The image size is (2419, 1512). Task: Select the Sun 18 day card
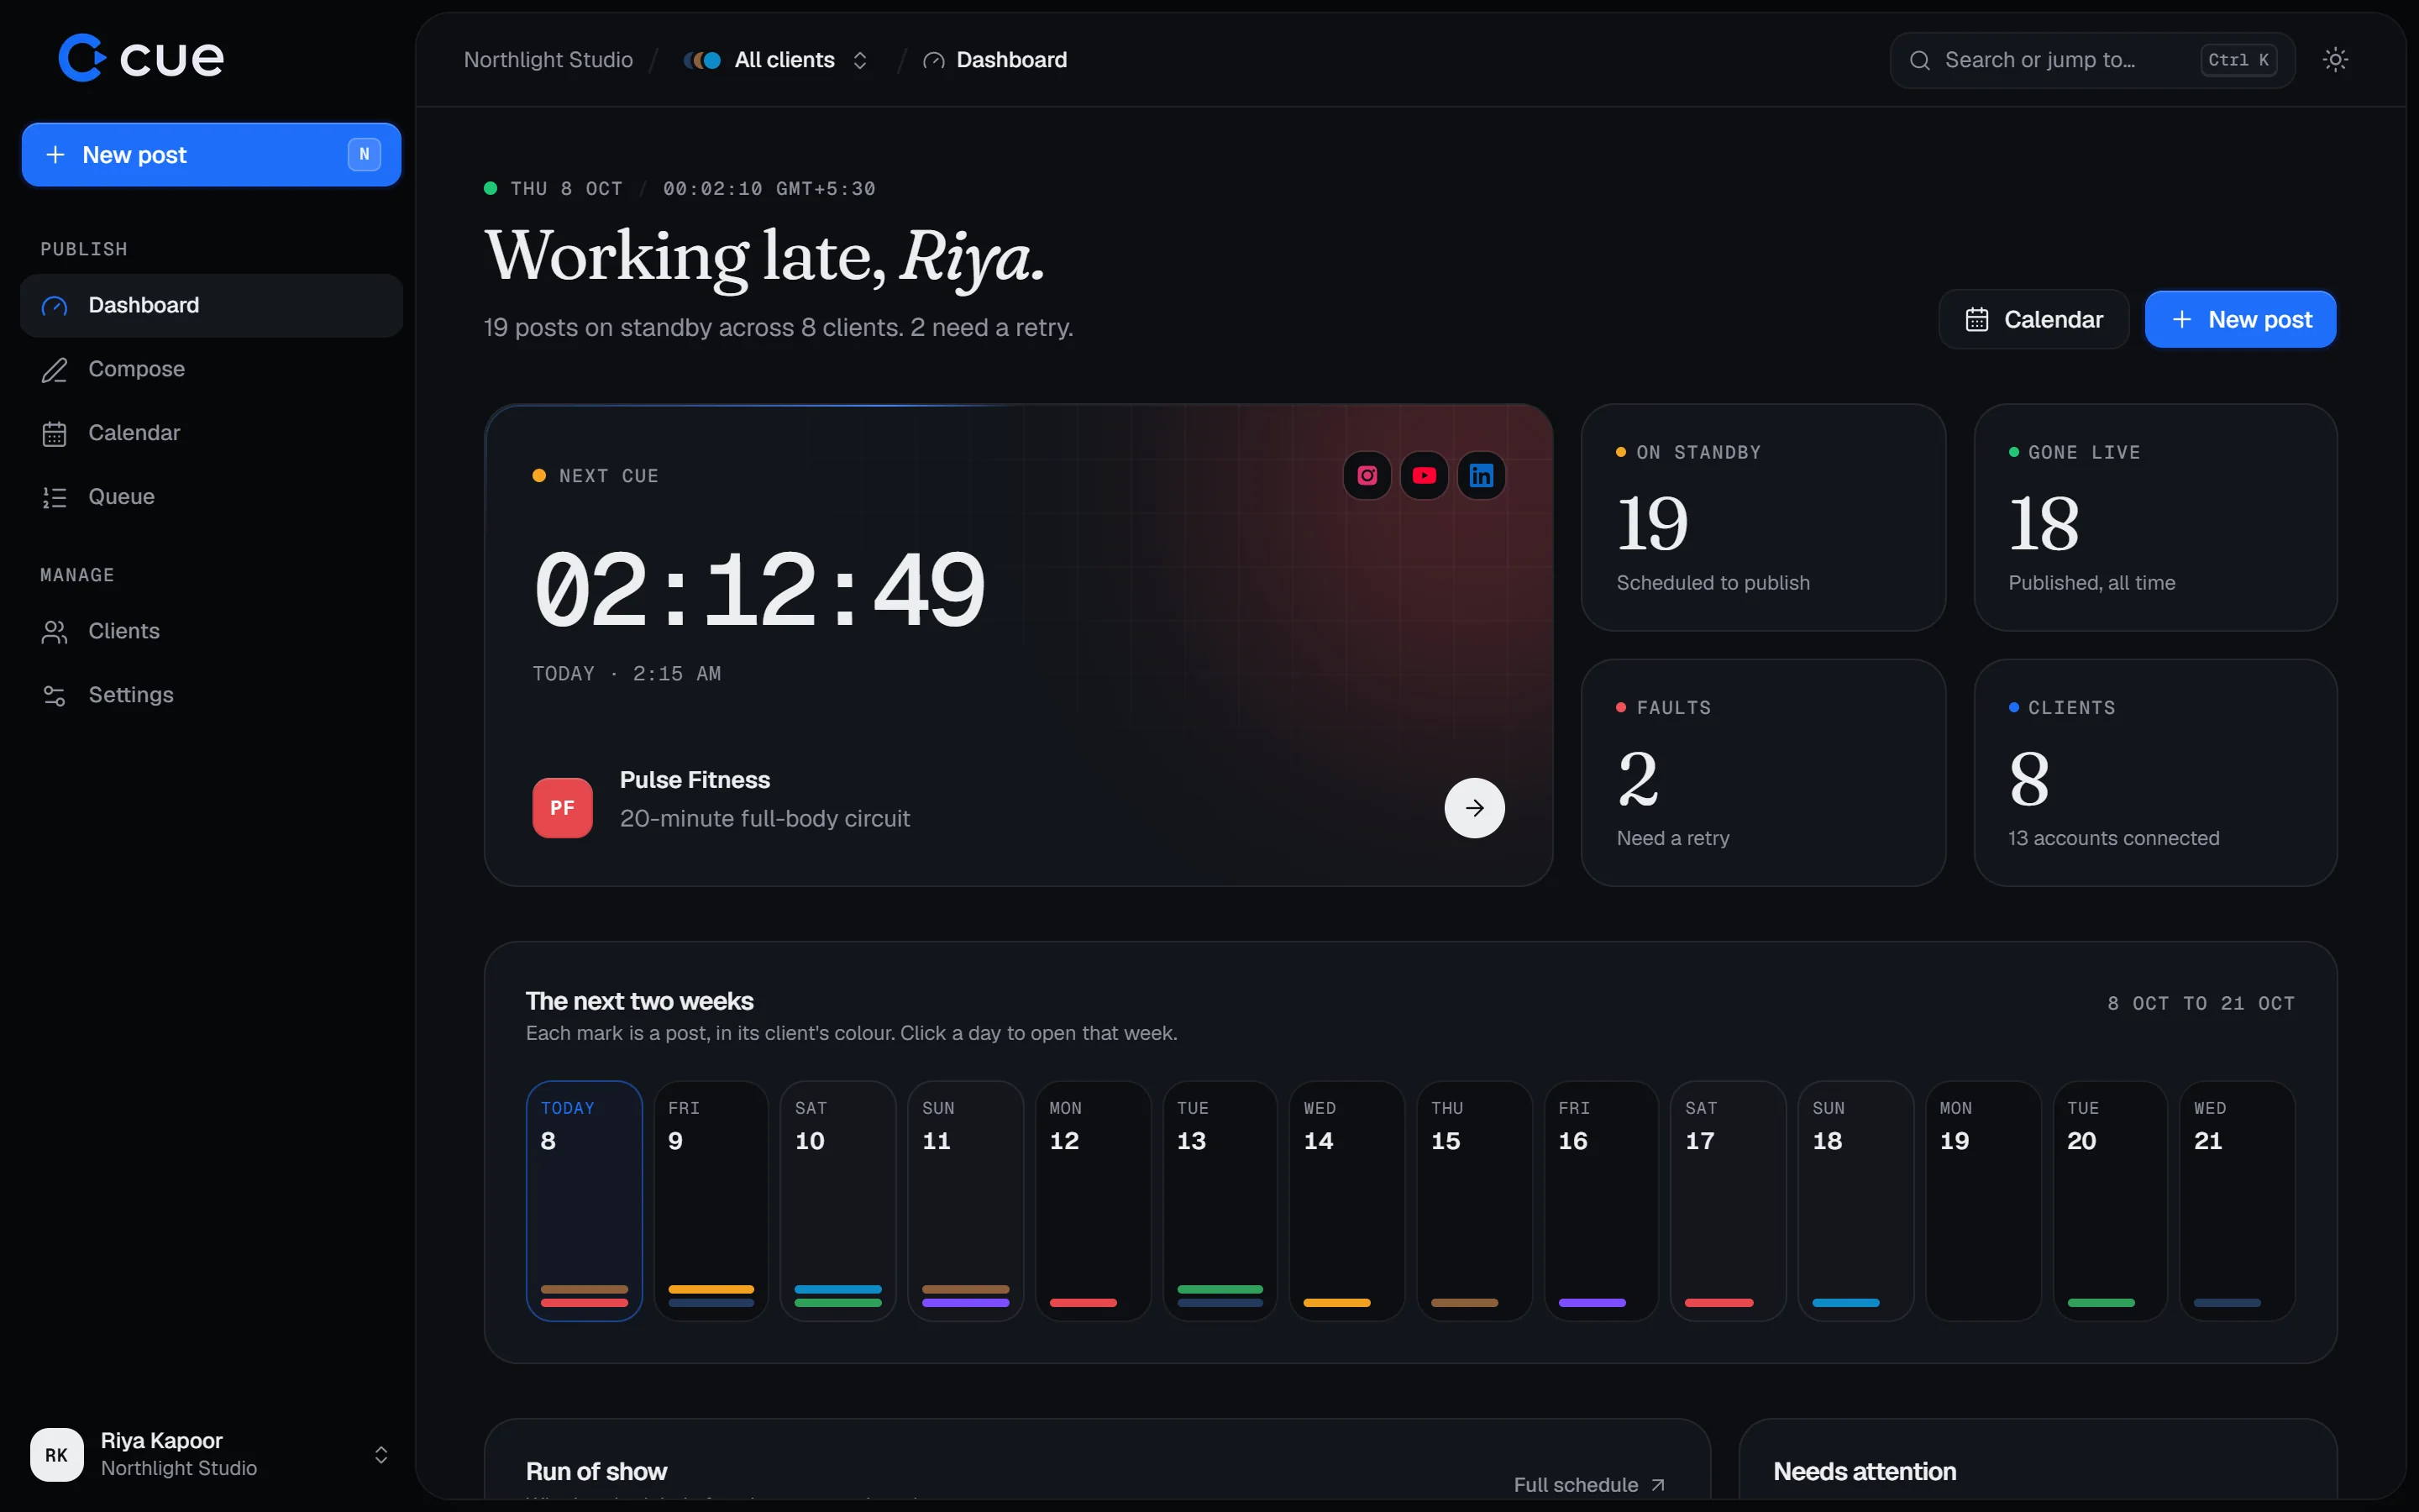[x=1855, y=1200]
